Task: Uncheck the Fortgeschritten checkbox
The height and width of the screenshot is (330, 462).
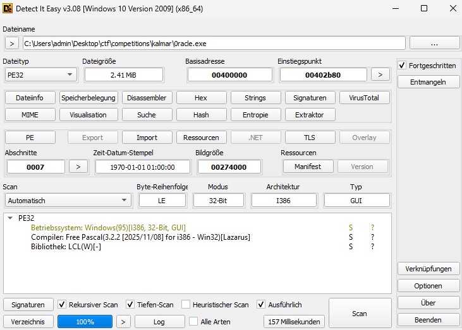Action: pos(402,66)
